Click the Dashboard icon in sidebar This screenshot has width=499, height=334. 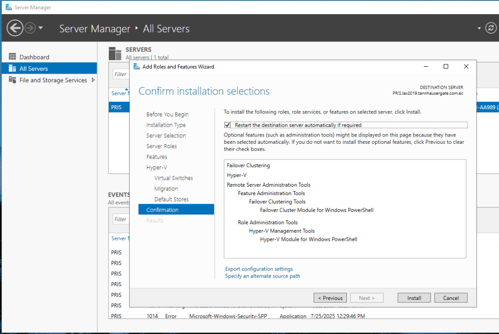[x=12, y=57]
